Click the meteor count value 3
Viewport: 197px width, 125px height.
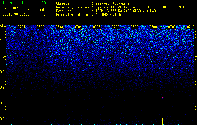pos(44,14)
